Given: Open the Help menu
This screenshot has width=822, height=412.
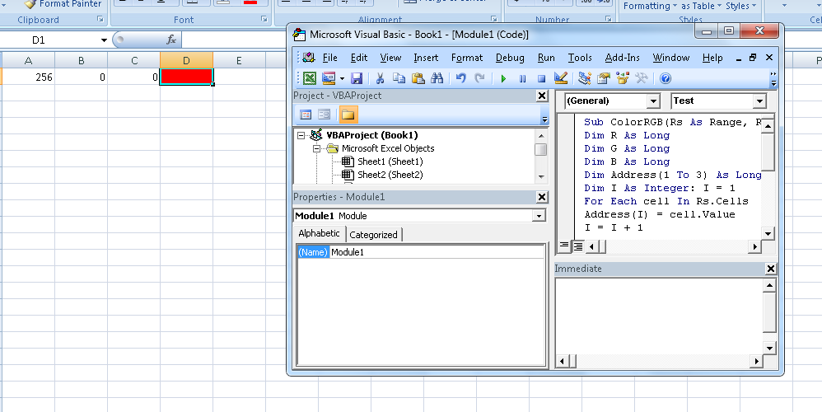Looking at the screenshot, I should tap(712, 58).
